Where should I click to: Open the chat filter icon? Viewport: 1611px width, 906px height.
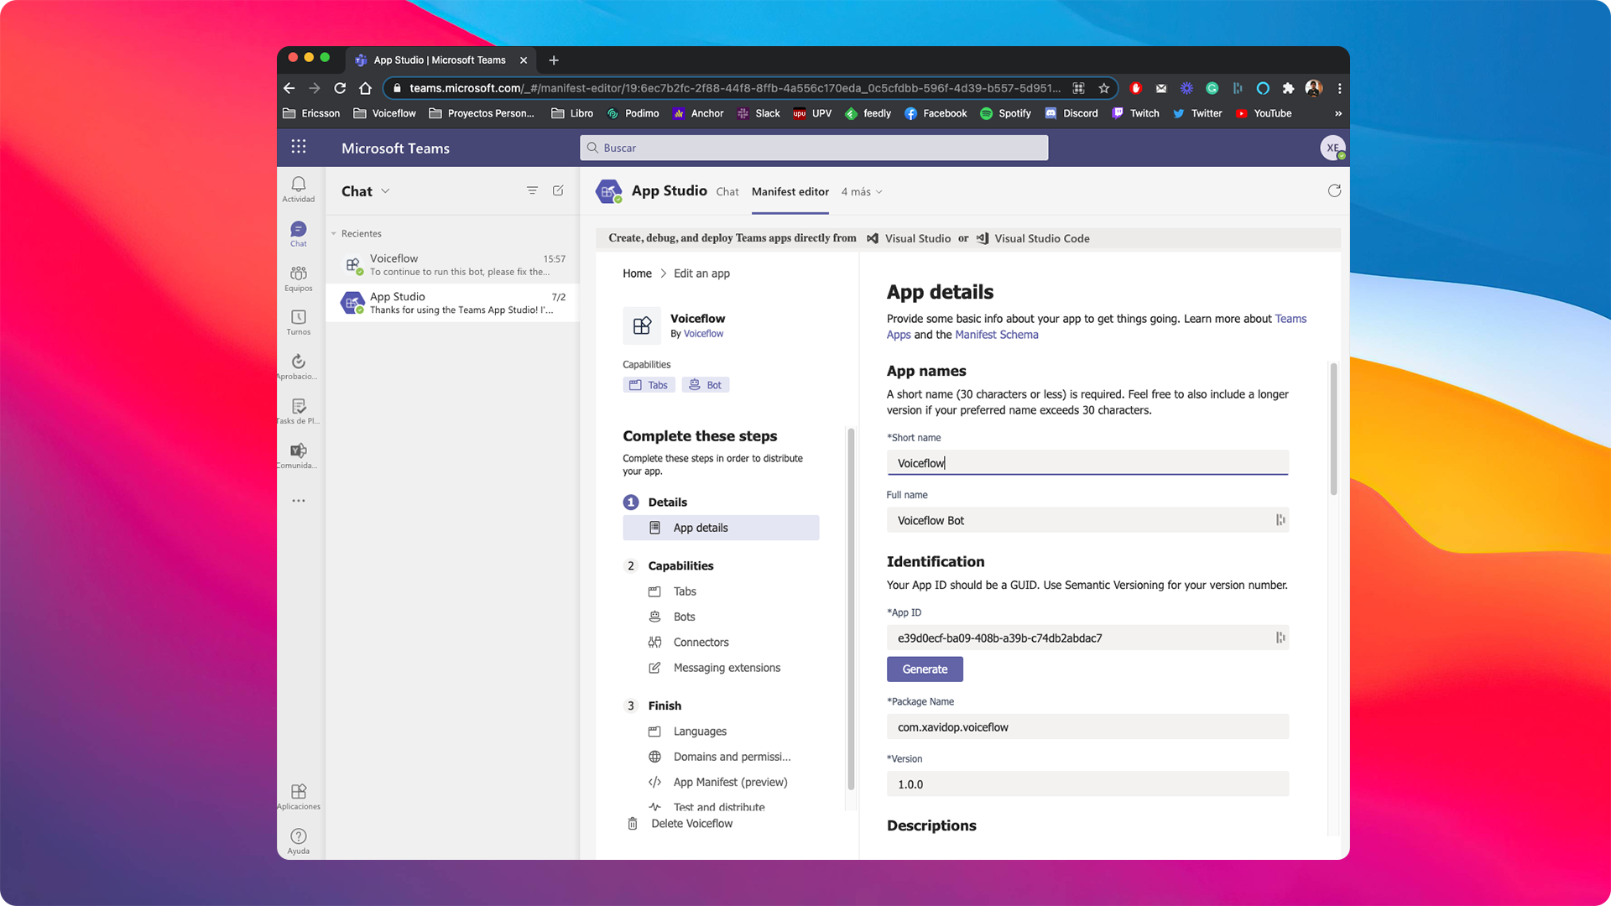[x=532, y=190]
